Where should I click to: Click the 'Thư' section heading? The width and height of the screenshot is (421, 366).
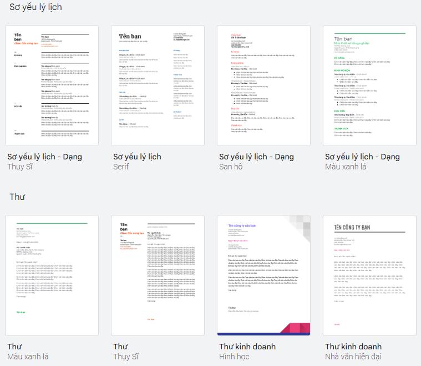17,197
